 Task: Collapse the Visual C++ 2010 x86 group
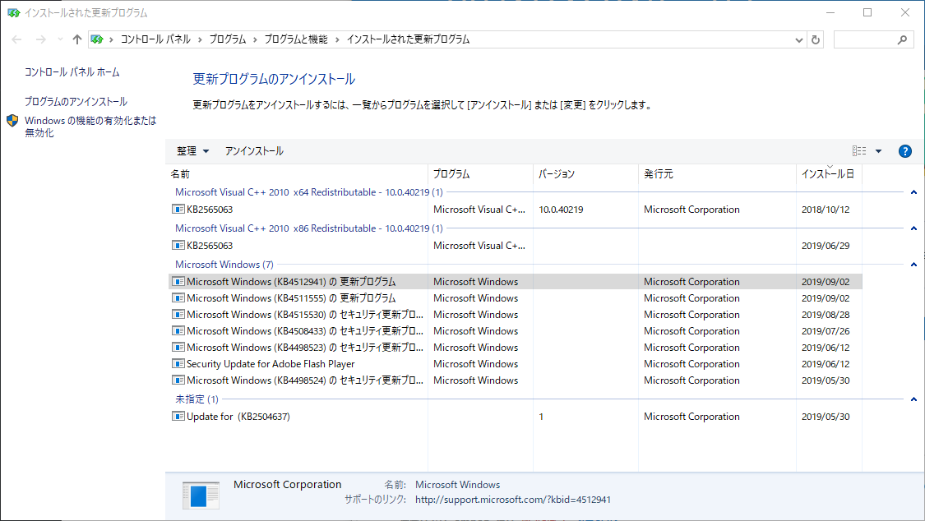tap(913, 228)
